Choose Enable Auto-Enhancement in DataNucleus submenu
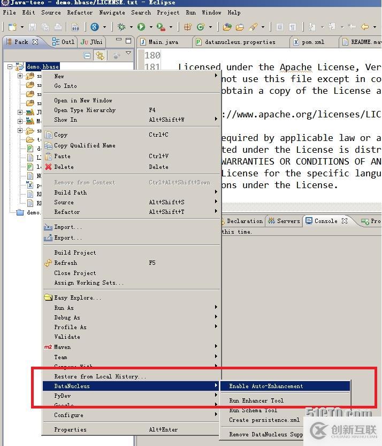 tap(285, 386)
